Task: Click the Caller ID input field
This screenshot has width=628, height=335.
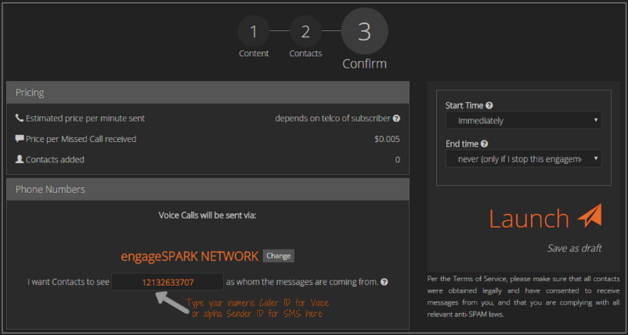Action: [167, 283]
